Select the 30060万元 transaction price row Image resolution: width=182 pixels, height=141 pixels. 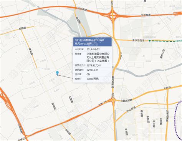[x=92, y=79]
